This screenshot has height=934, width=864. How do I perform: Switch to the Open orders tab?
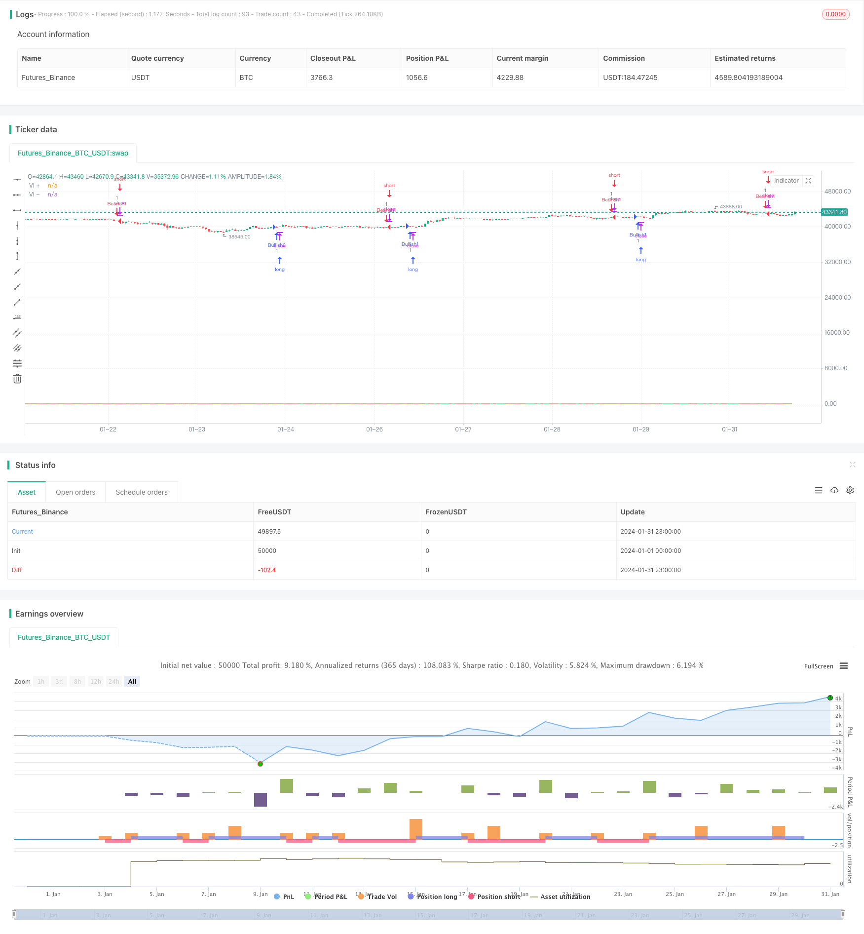(x=75, y=492)
